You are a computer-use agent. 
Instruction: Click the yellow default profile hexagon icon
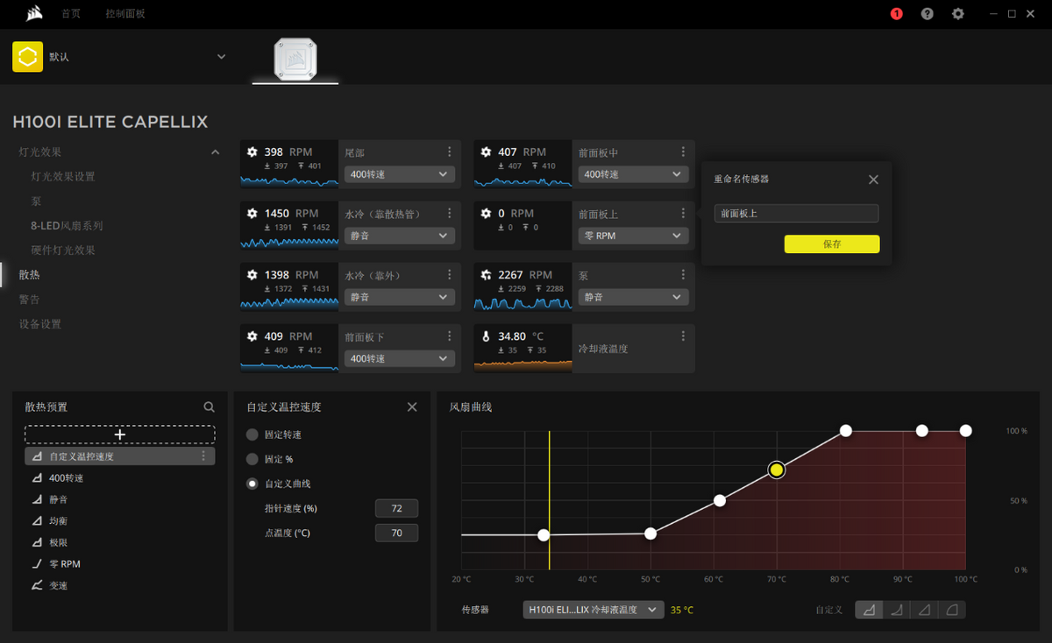(x=28, y=56)
